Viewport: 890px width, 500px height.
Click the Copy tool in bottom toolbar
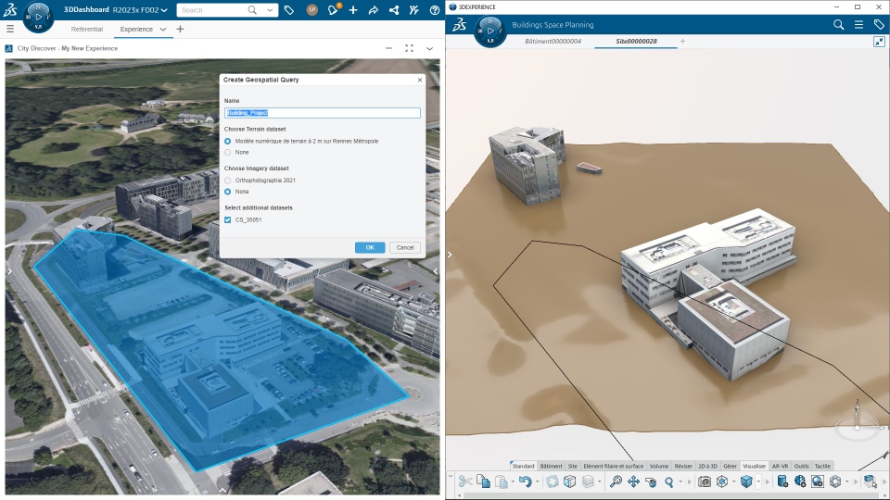tap(484, 481)
